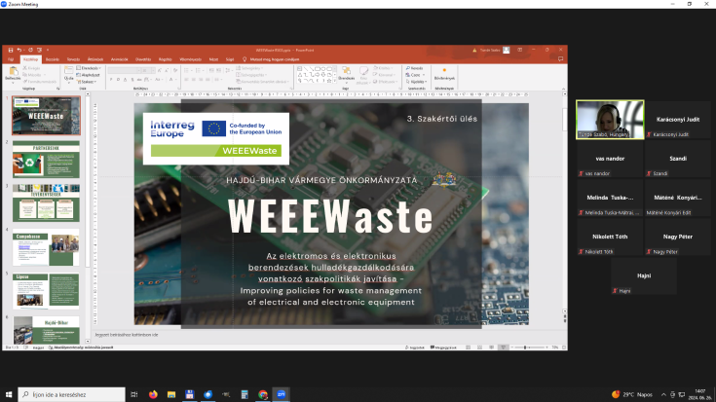Open the font color dropdown arrow
This screenshot has width=716, height=402.
click(176, 80)
